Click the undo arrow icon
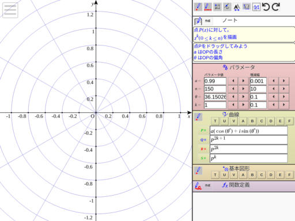This screenshot has height=221, width=295. click(266, 7)
